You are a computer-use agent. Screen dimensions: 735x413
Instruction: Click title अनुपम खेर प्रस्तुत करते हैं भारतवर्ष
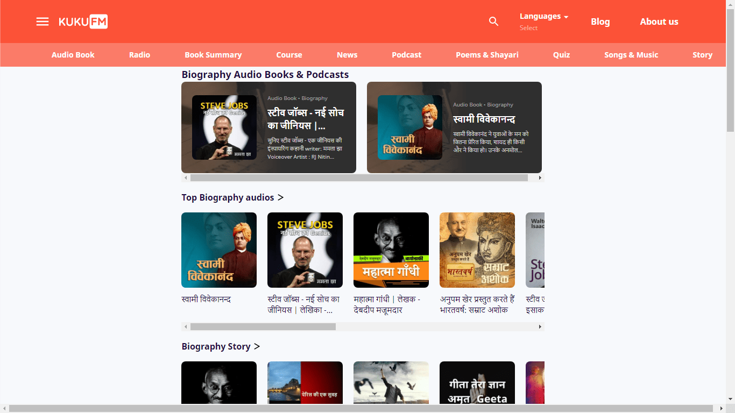pyautogui.click(x=477, y=304)
